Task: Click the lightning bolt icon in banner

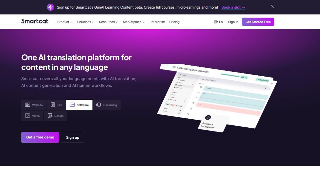Action: click(x=50, y=7)
